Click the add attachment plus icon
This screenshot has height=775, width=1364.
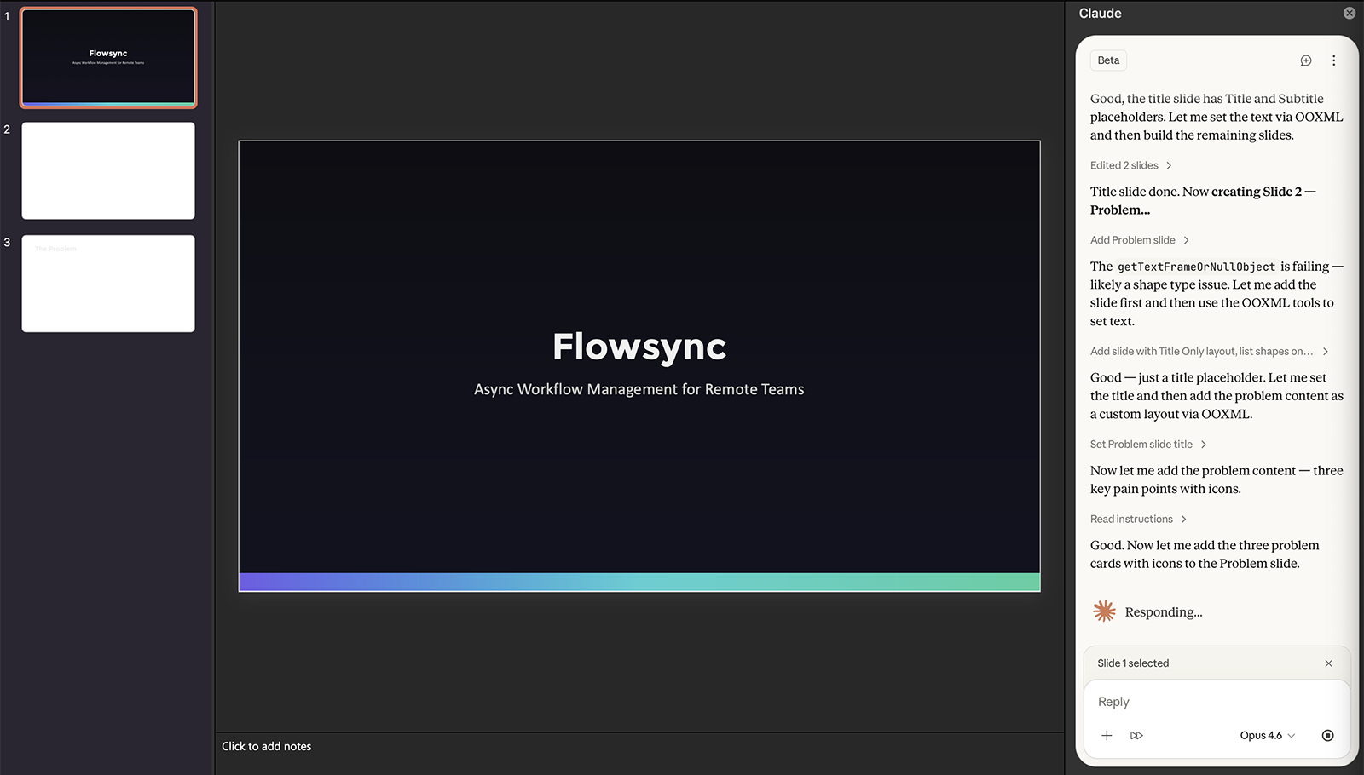1107,735
